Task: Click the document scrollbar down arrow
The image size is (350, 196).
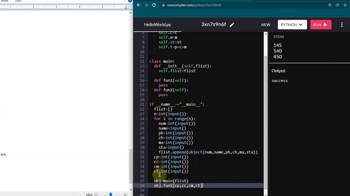Action: tap(131, 190)
